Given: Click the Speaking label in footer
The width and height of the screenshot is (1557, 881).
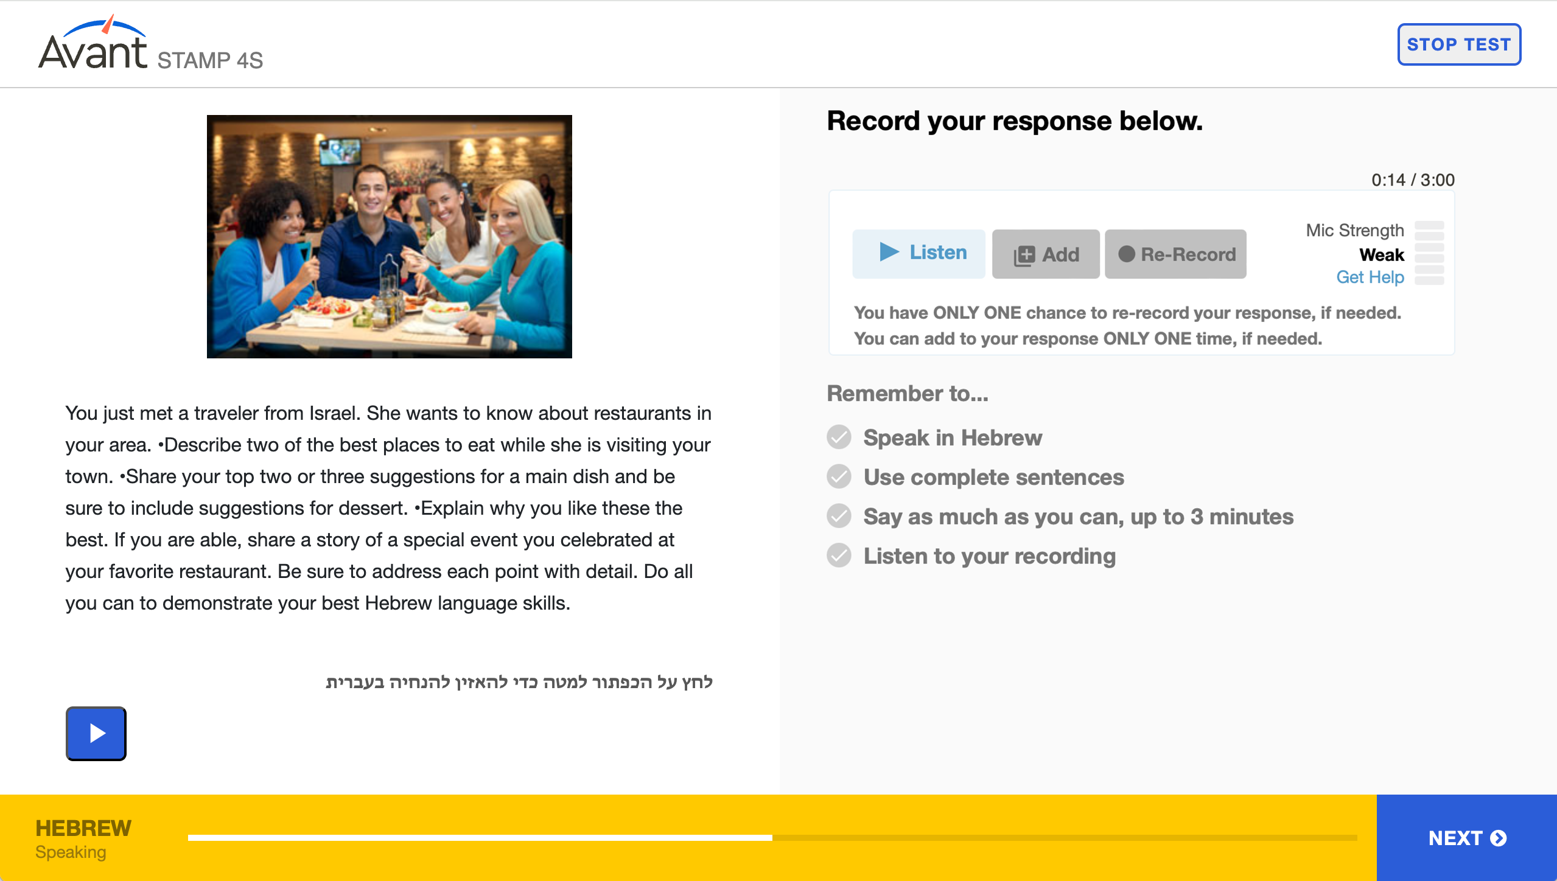Looking at the screenshot, I should click(71, 852).
